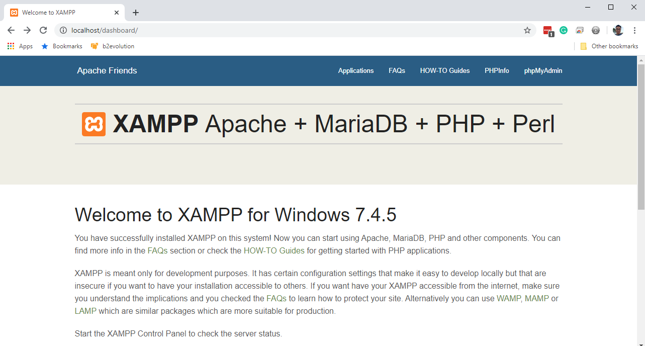Viewport: 645px width, 346px height.
Task: View site information icon beside localhost URL
Action: point(63,30)
